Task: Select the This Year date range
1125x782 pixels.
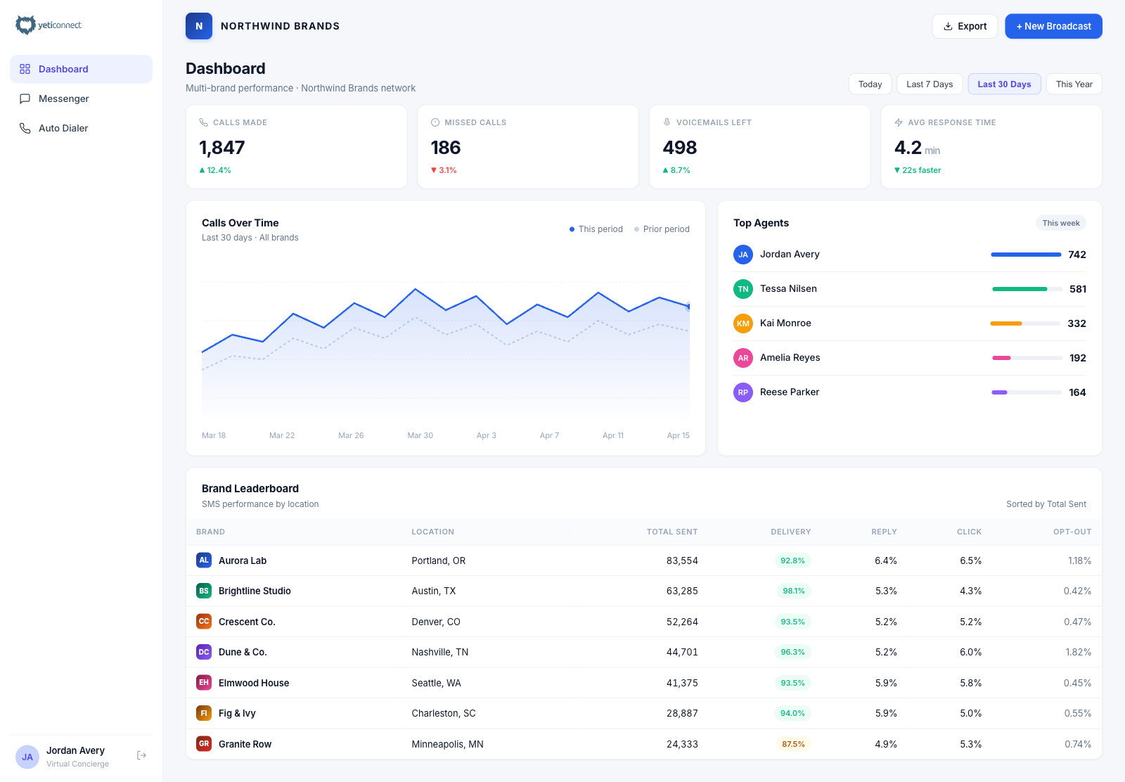Action: [1074, 84]
